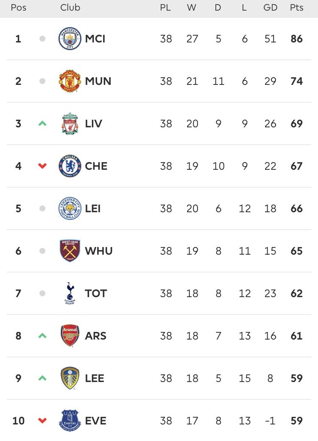Click the West Ham United crest
Screen dimensions: 318x441
coord(70,251)
